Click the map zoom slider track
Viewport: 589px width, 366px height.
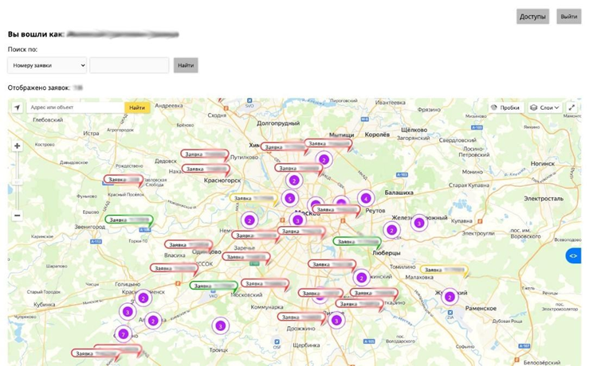17,181
